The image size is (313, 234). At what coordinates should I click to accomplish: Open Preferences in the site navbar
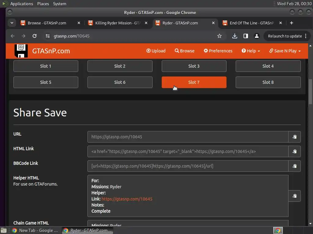pyautogui.click(x=218, y=51)
